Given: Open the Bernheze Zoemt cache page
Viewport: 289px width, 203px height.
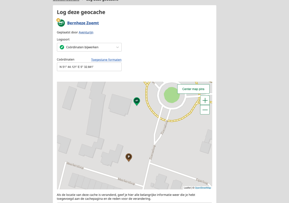Looking at the screenshot, I should (83, 23).
